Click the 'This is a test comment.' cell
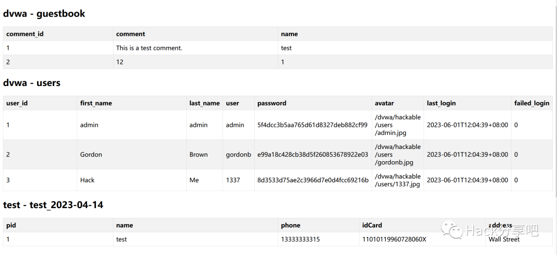Image resolution: width=557 pixels, height=255 pixels. [149, 48]
